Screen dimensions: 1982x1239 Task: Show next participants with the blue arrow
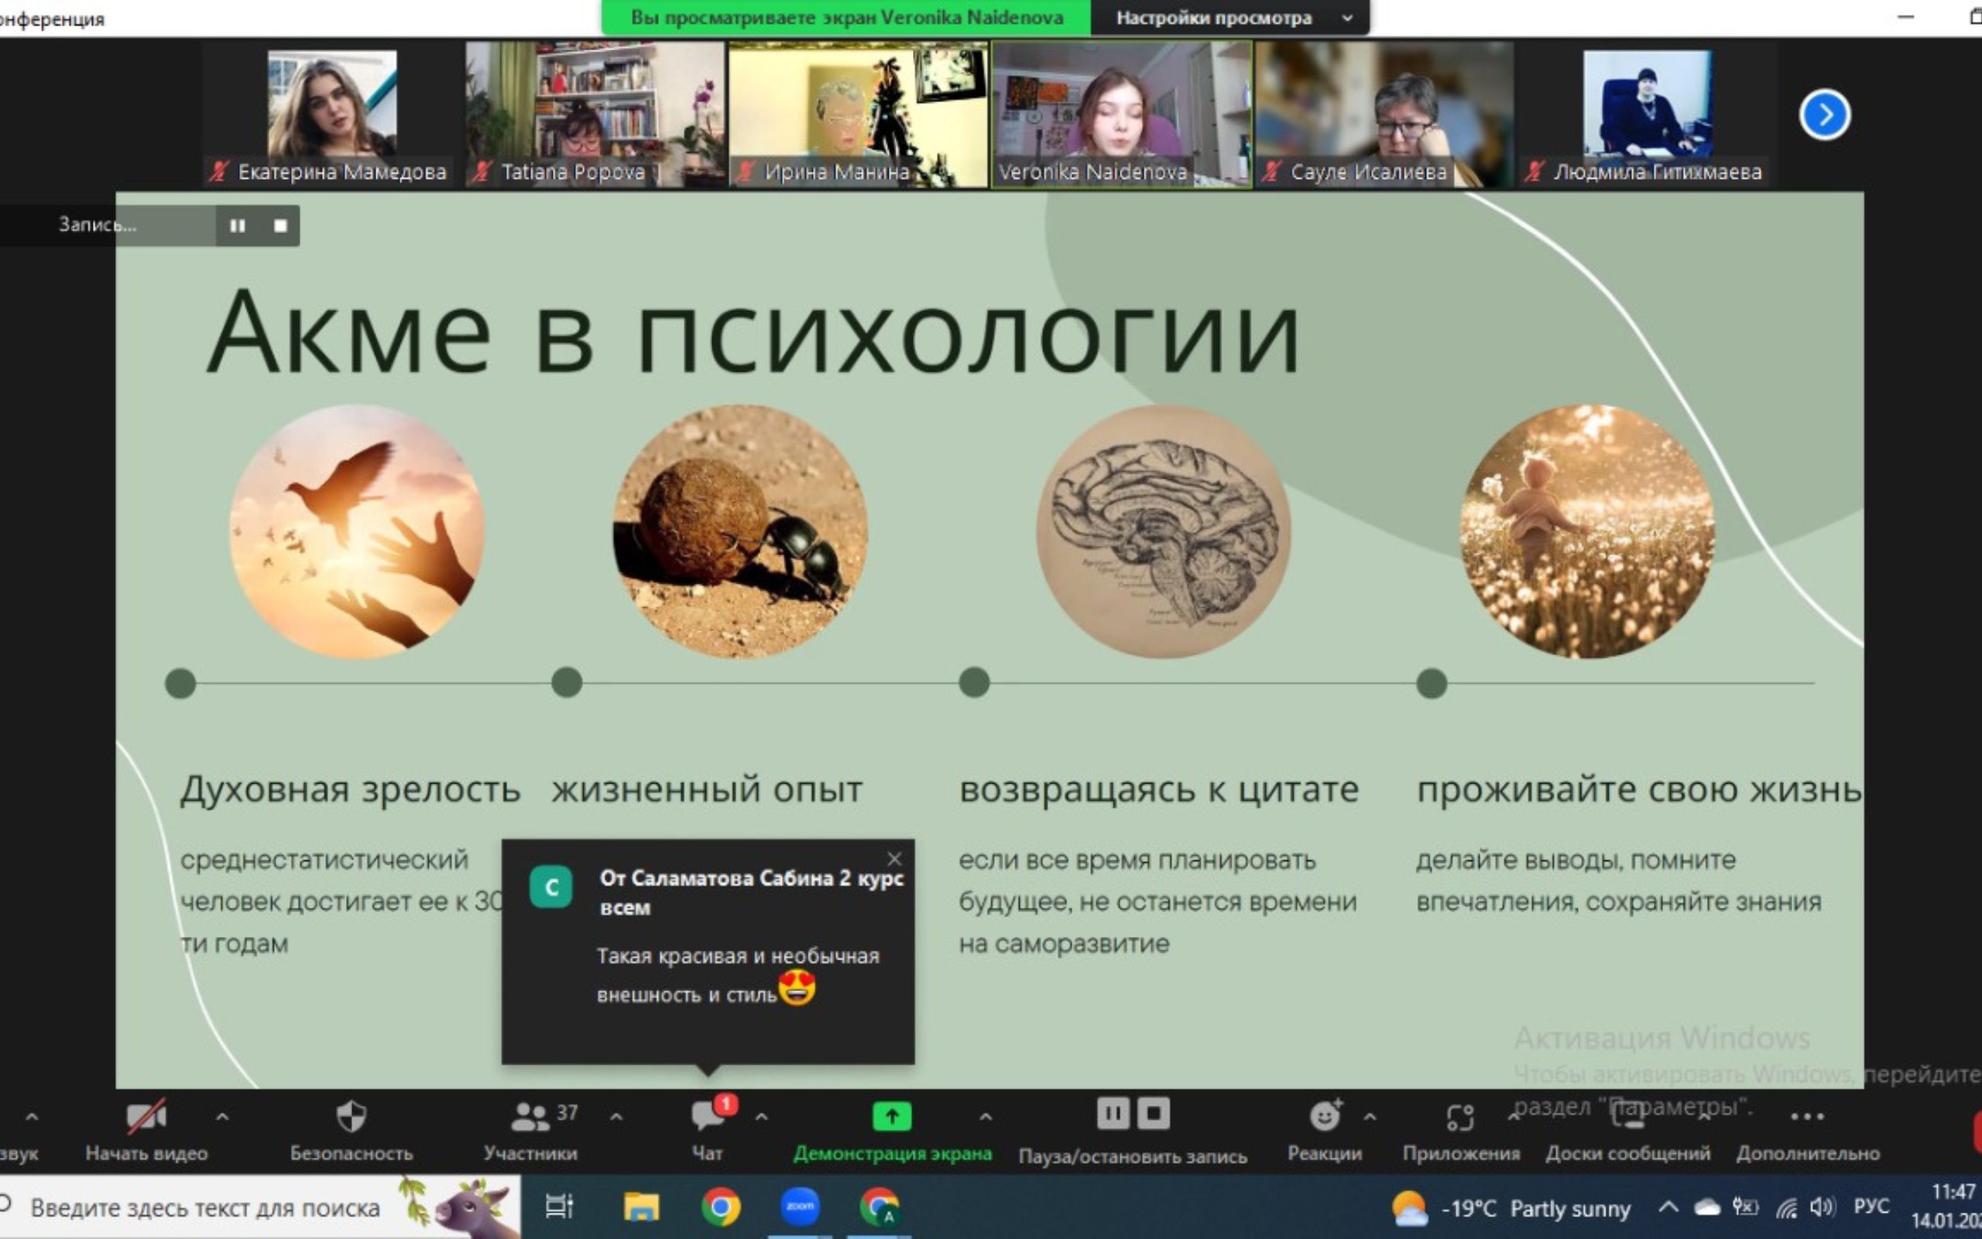point(1824,115)
